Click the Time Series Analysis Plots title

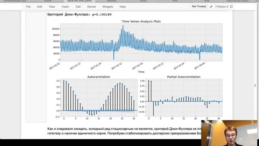pyautogui.click(x=141, y=21)
